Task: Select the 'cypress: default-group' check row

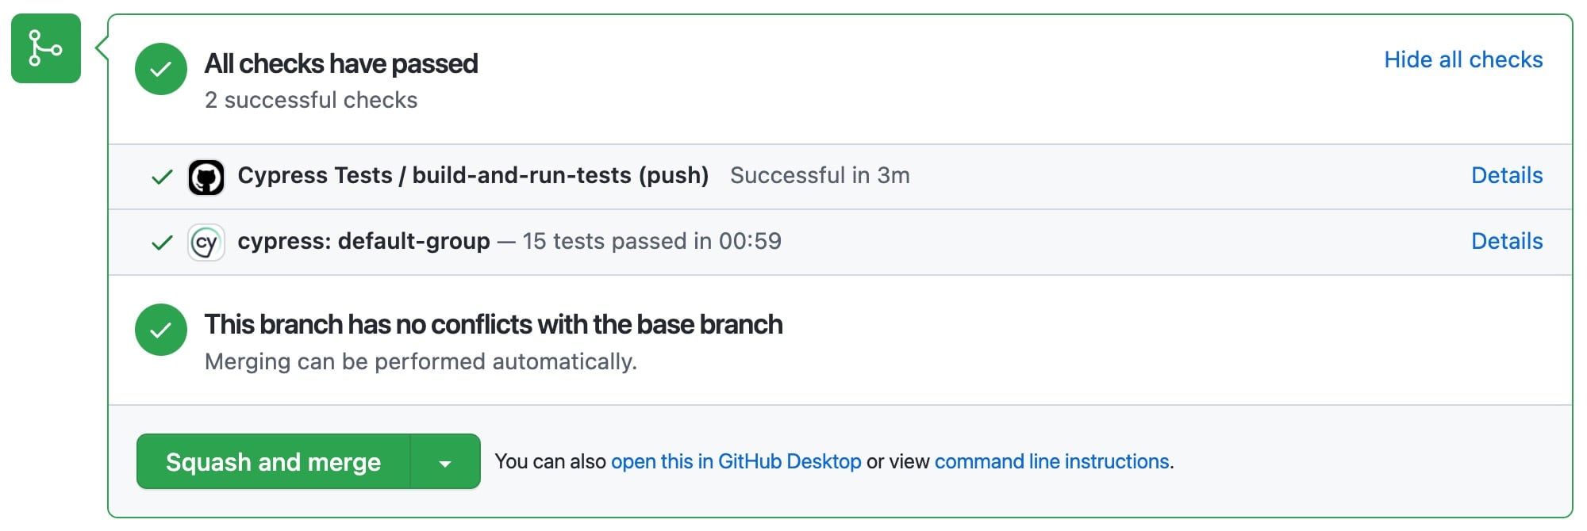Action: (363, 242)
